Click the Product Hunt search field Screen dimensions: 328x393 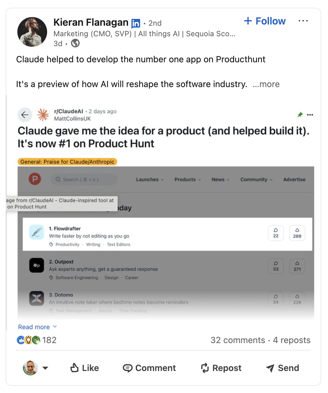tap(84, 179)
